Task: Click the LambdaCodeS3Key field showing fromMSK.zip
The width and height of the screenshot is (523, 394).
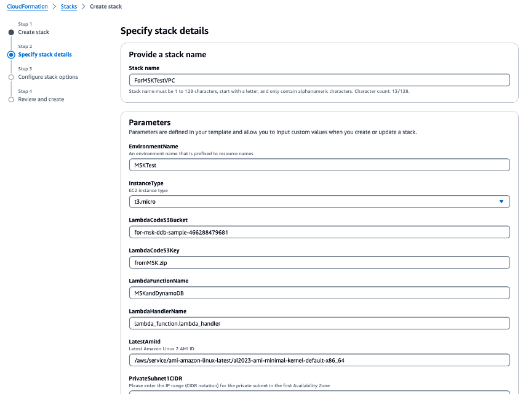Action: (x=319, y=262)
